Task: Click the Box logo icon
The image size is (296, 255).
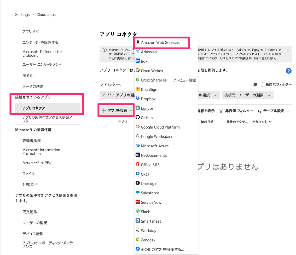Action: [138, 61]
